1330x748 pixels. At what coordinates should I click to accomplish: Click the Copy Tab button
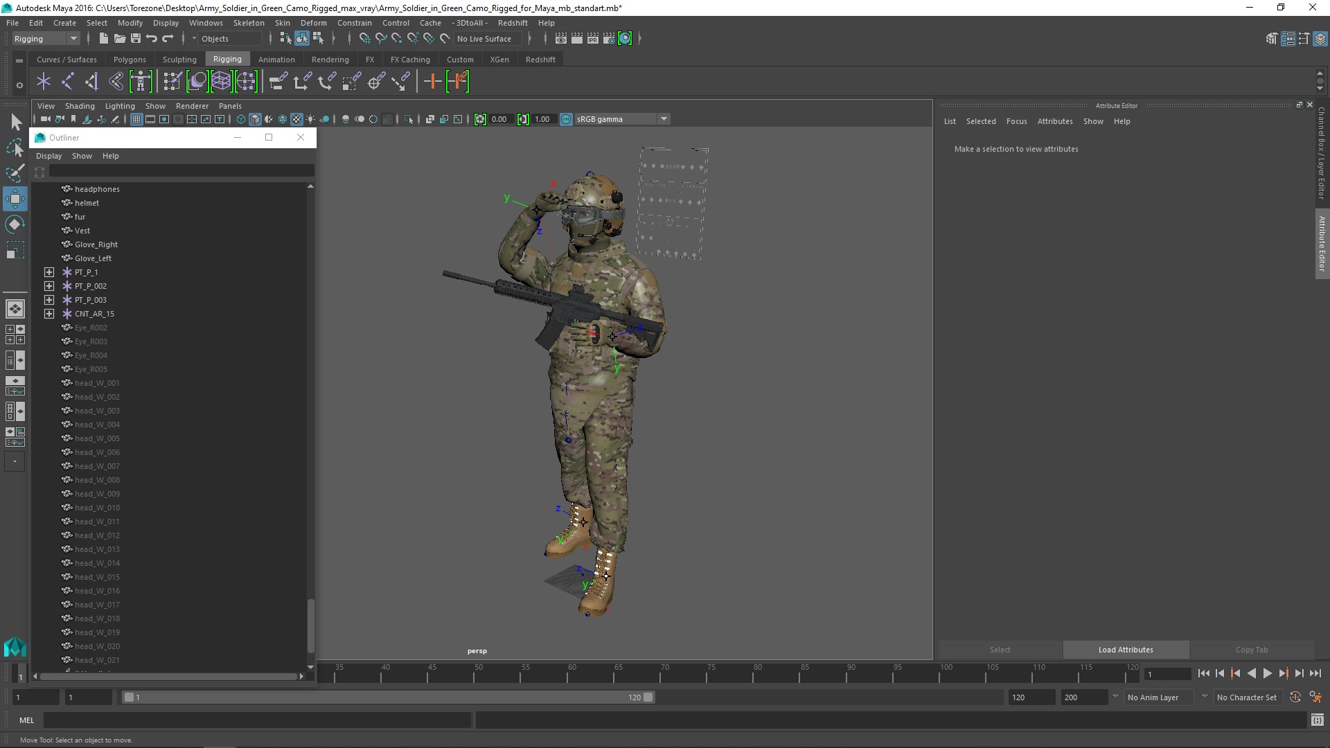point(1252,650)
